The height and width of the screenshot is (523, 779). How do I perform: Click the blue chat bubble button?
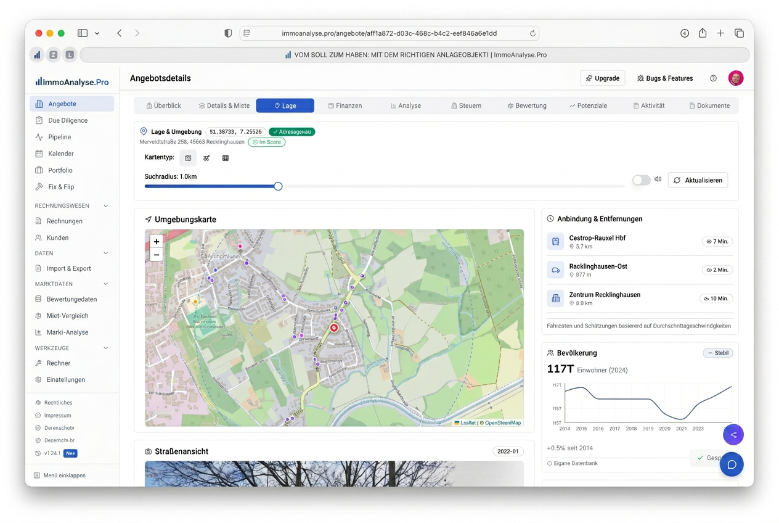[732, 464]
